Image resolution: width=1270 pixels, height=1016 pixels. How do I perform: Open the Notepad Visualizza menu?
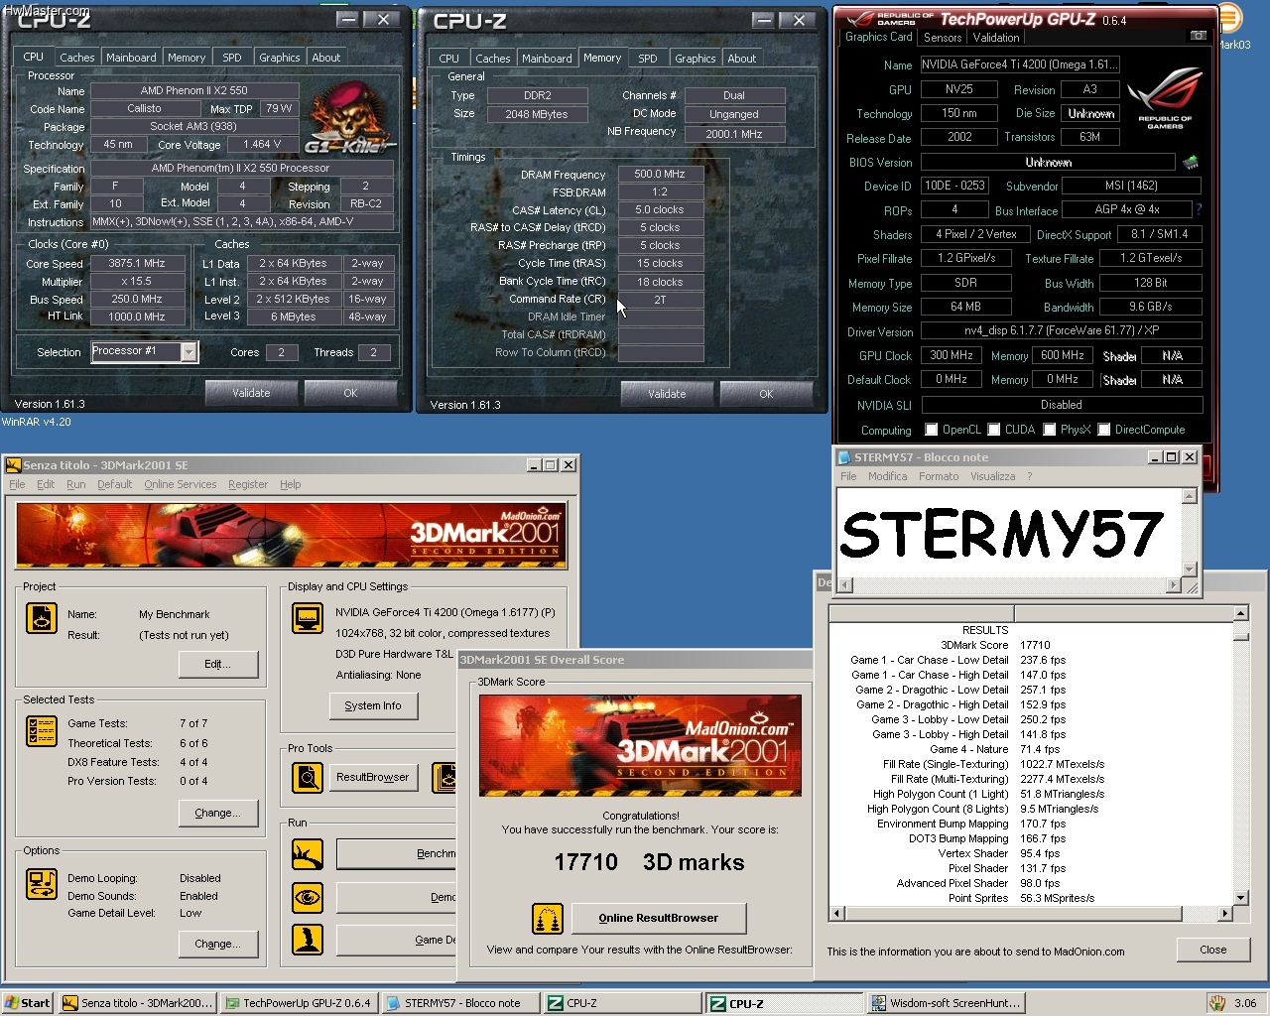(992, 476)
